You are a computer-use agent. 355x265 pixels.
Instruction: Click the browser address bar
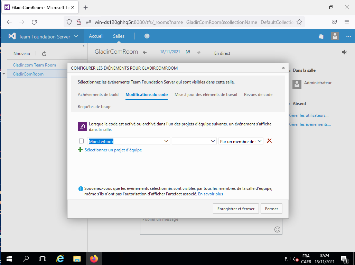[194, 22]
